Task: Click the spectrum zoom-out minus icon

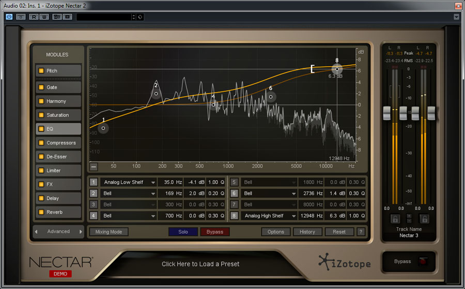Action: pyautogui.click(x=94, y=166)
